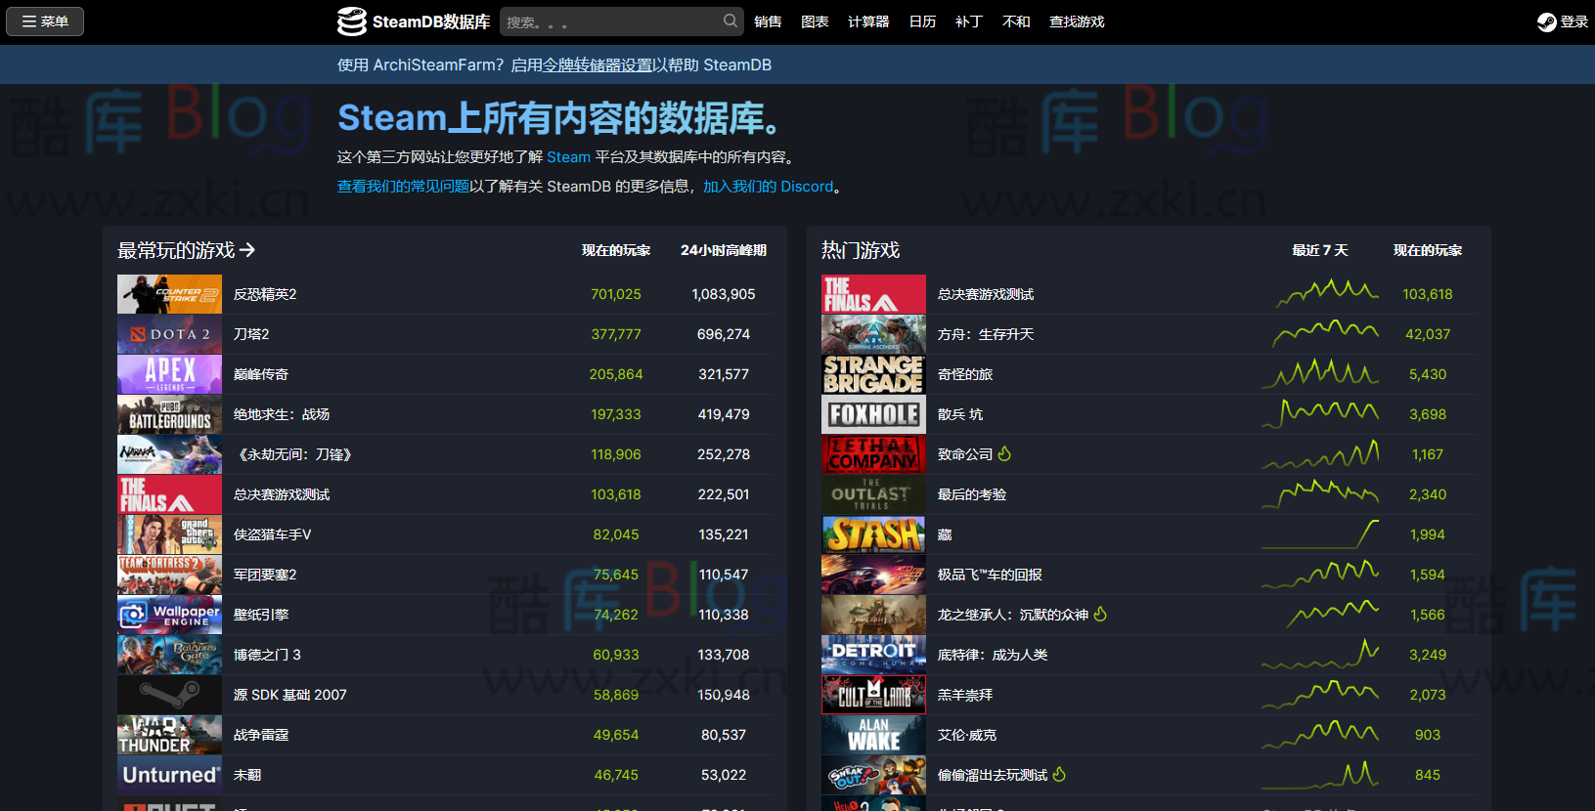
Task: Click the PUBG Battlegrounds thumbnail
Action: [169, 414]
